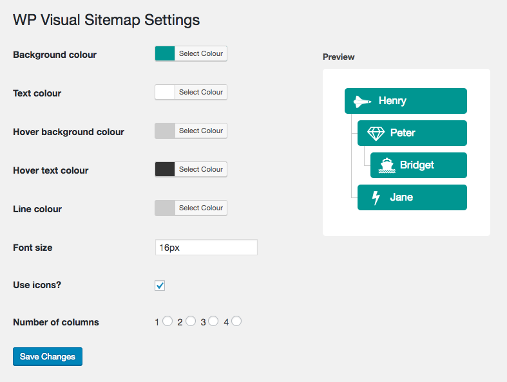Image resolution: width=507 pixels, height=382 pixels.
Task: Open the Peter node in preview
Action: [412, 133]
